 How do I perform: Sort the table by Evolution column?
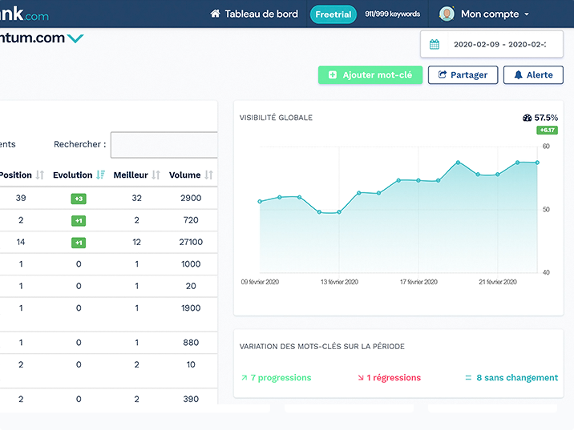[x=100, y=175]
